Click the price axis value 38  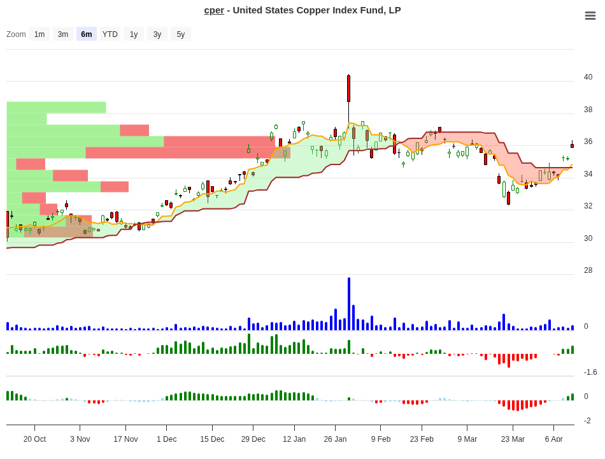[588, 110]
